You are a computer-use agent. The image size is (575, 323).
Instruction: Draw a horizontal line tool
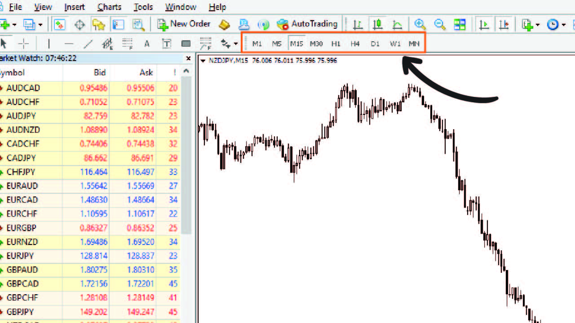(69, 44)
